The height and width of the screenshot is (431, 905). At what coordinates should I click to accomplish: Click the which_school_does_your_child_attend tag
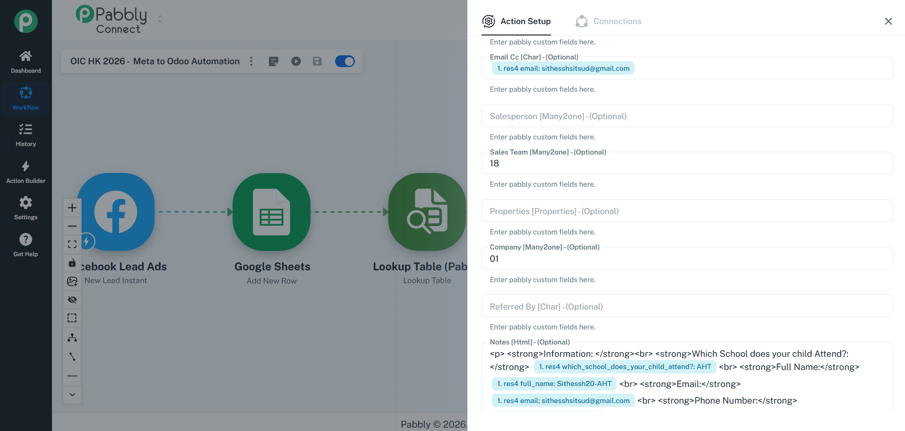(x=625, y=367)
